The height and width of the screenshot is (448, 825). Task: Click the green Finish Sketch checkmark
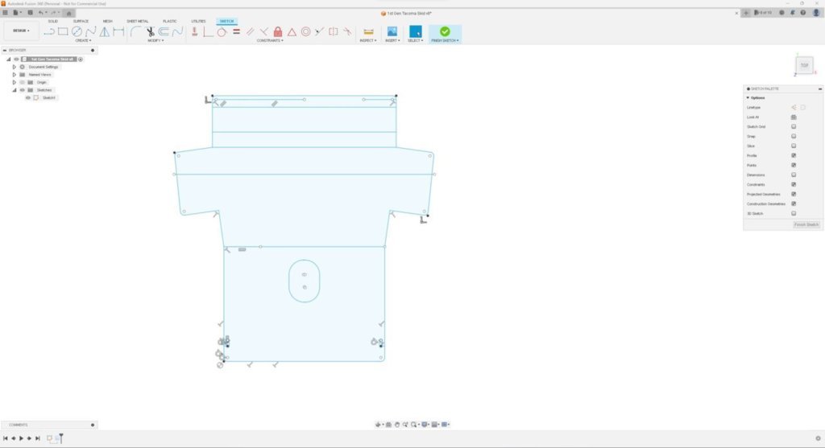click(x=445, y=31)
